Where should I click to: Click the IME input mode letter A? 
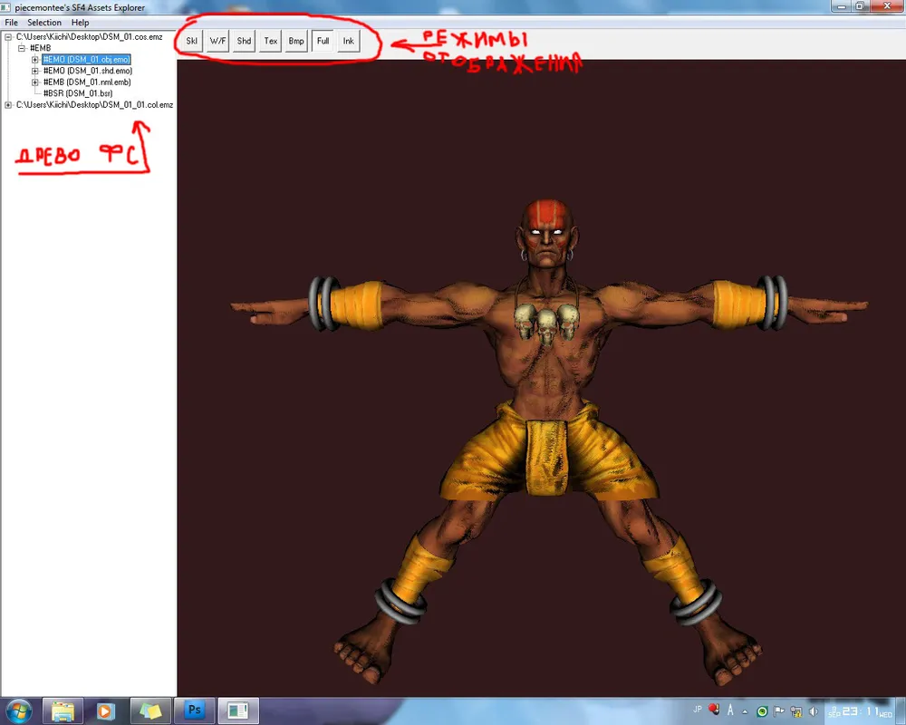pyautogui.click(x=730, y=710)
